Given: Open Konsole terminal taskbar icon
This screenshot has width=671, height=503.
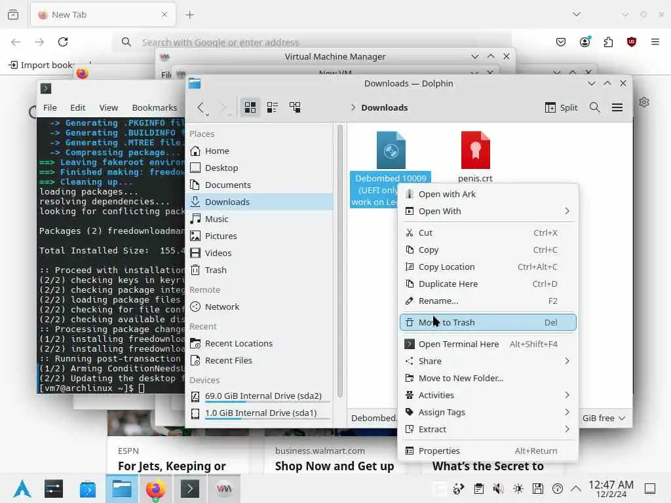Looking at the screenshot, I should (190, 489).
